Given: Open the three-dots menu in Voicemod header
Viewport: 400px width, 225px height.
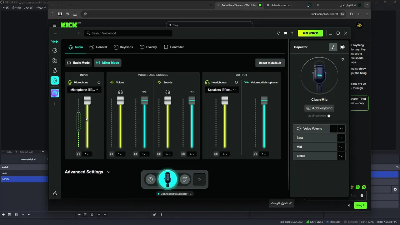Looking at the screenshot, I should coord(56,33).
